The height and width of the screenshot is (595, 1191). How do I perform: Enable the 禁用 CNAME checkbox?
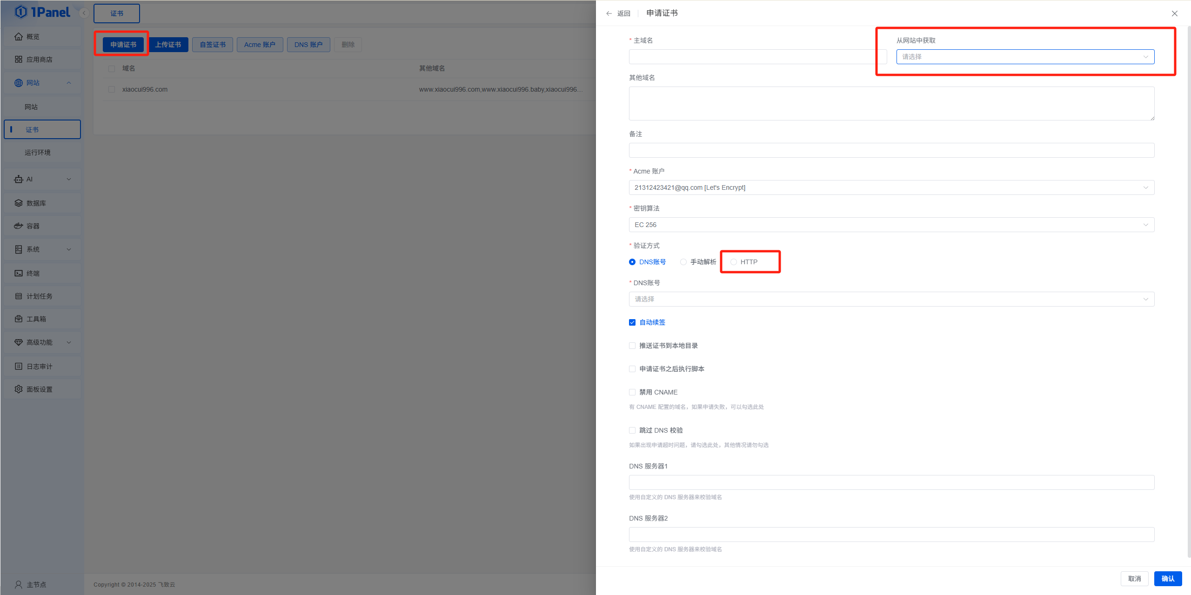[x=632, y=392]
